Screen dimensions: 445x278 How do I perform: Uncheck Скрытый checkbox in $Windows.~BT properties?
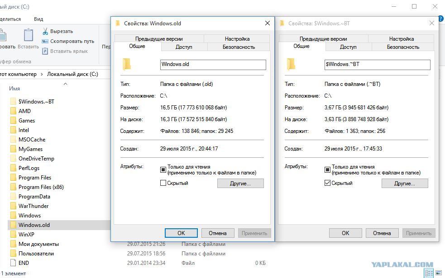tap(327, 183)
